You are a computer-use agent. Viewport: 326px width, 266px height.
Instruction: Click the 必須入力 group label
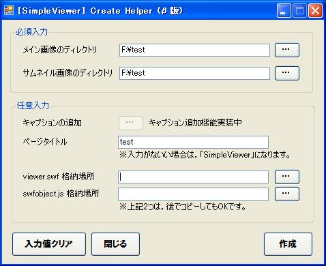click(x=32, y=32)
